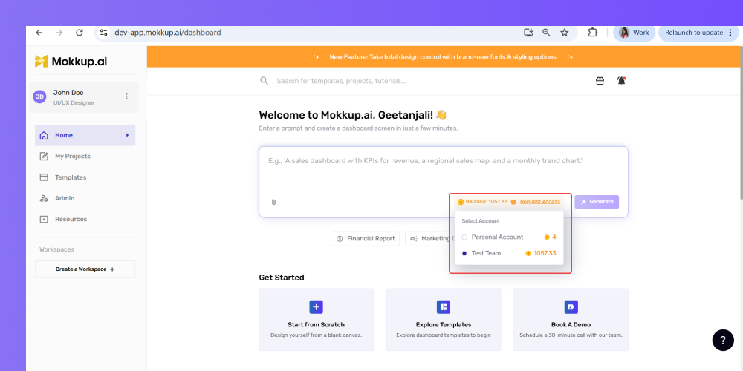Image resolution: width=743 pixels, height=371 pixels.
Task: Click Create a Workspace button
Action: point(85,269)
